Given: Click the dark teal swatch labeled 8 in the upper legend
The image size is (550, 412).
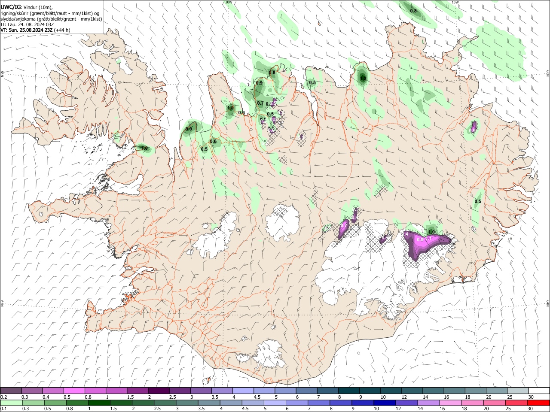Looking at the screenshot, I should point(348,391).
